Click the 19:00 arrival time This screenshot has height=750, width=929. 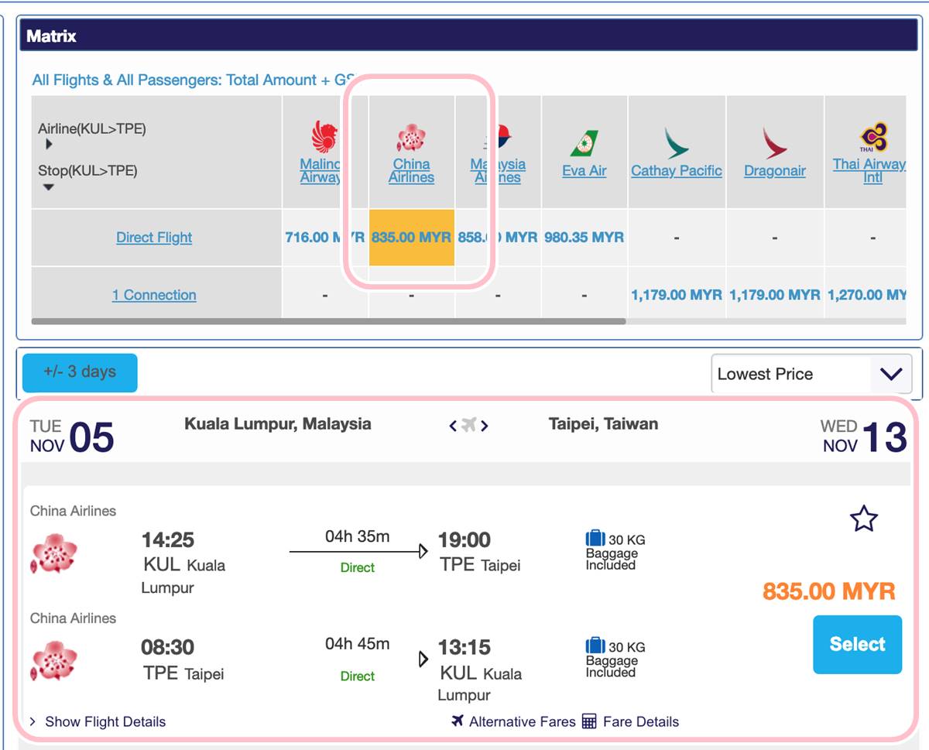coord(464,539)
